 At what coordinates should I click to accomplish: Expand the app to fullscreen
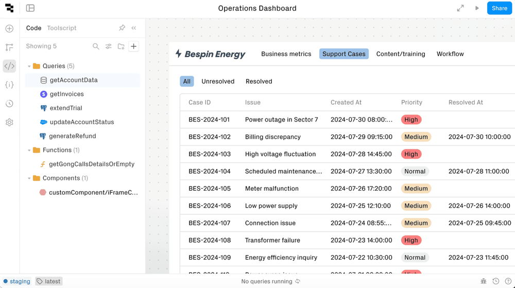460,8
